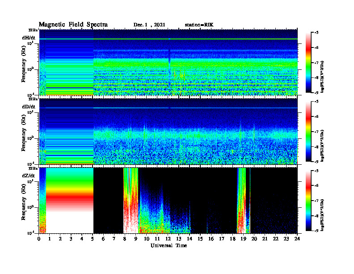Click hour tick label "18" on time axis
Screen dimensions: 354x274
[x=232, y=239]
